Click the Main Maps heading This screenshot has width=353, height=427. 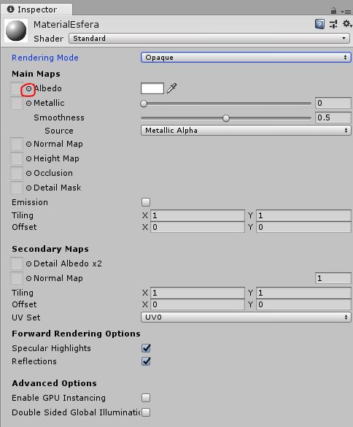[x=36, y=74]
